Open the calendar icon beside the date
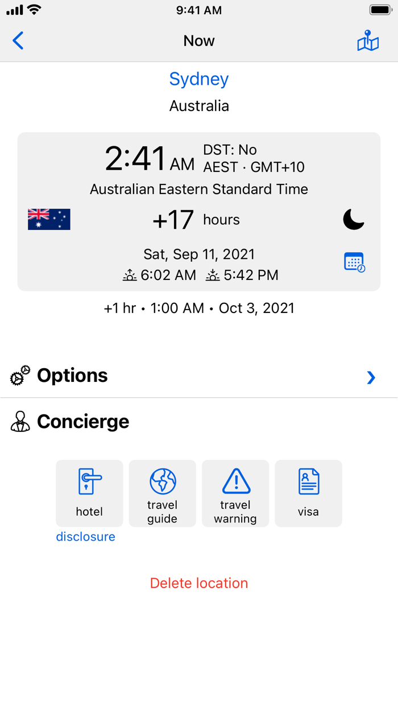The width and height of the screenshot is (398, 708). [x=354, y=262]
